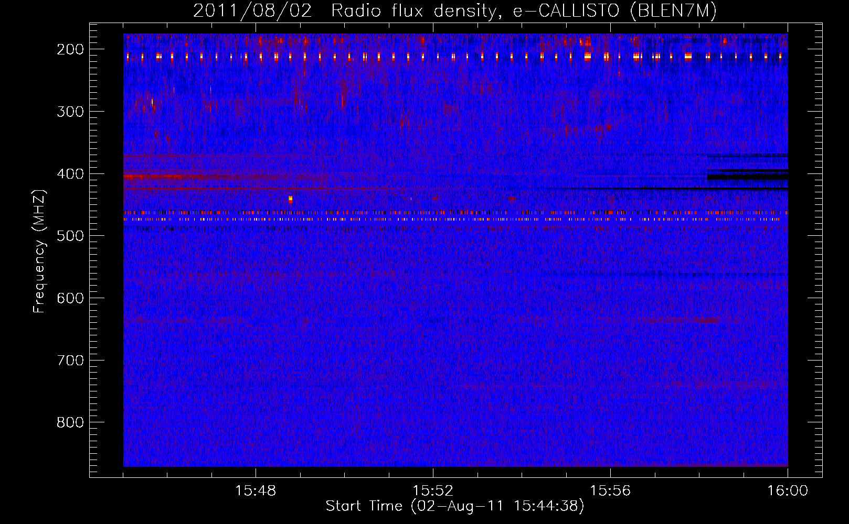Click the 700 frequency tick label
Image resolution: width=849 pixels, height=524 pixels.
pyautogui.click(x=70, y=361)
